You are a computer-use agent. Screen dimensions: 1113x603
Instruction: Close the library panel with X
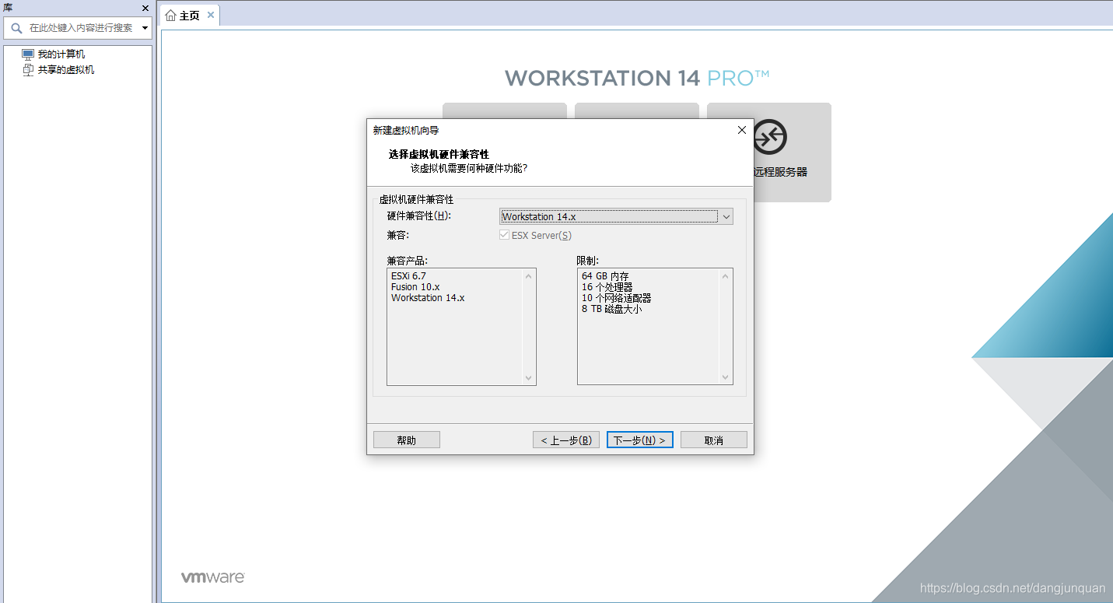(x=145, y=8)
